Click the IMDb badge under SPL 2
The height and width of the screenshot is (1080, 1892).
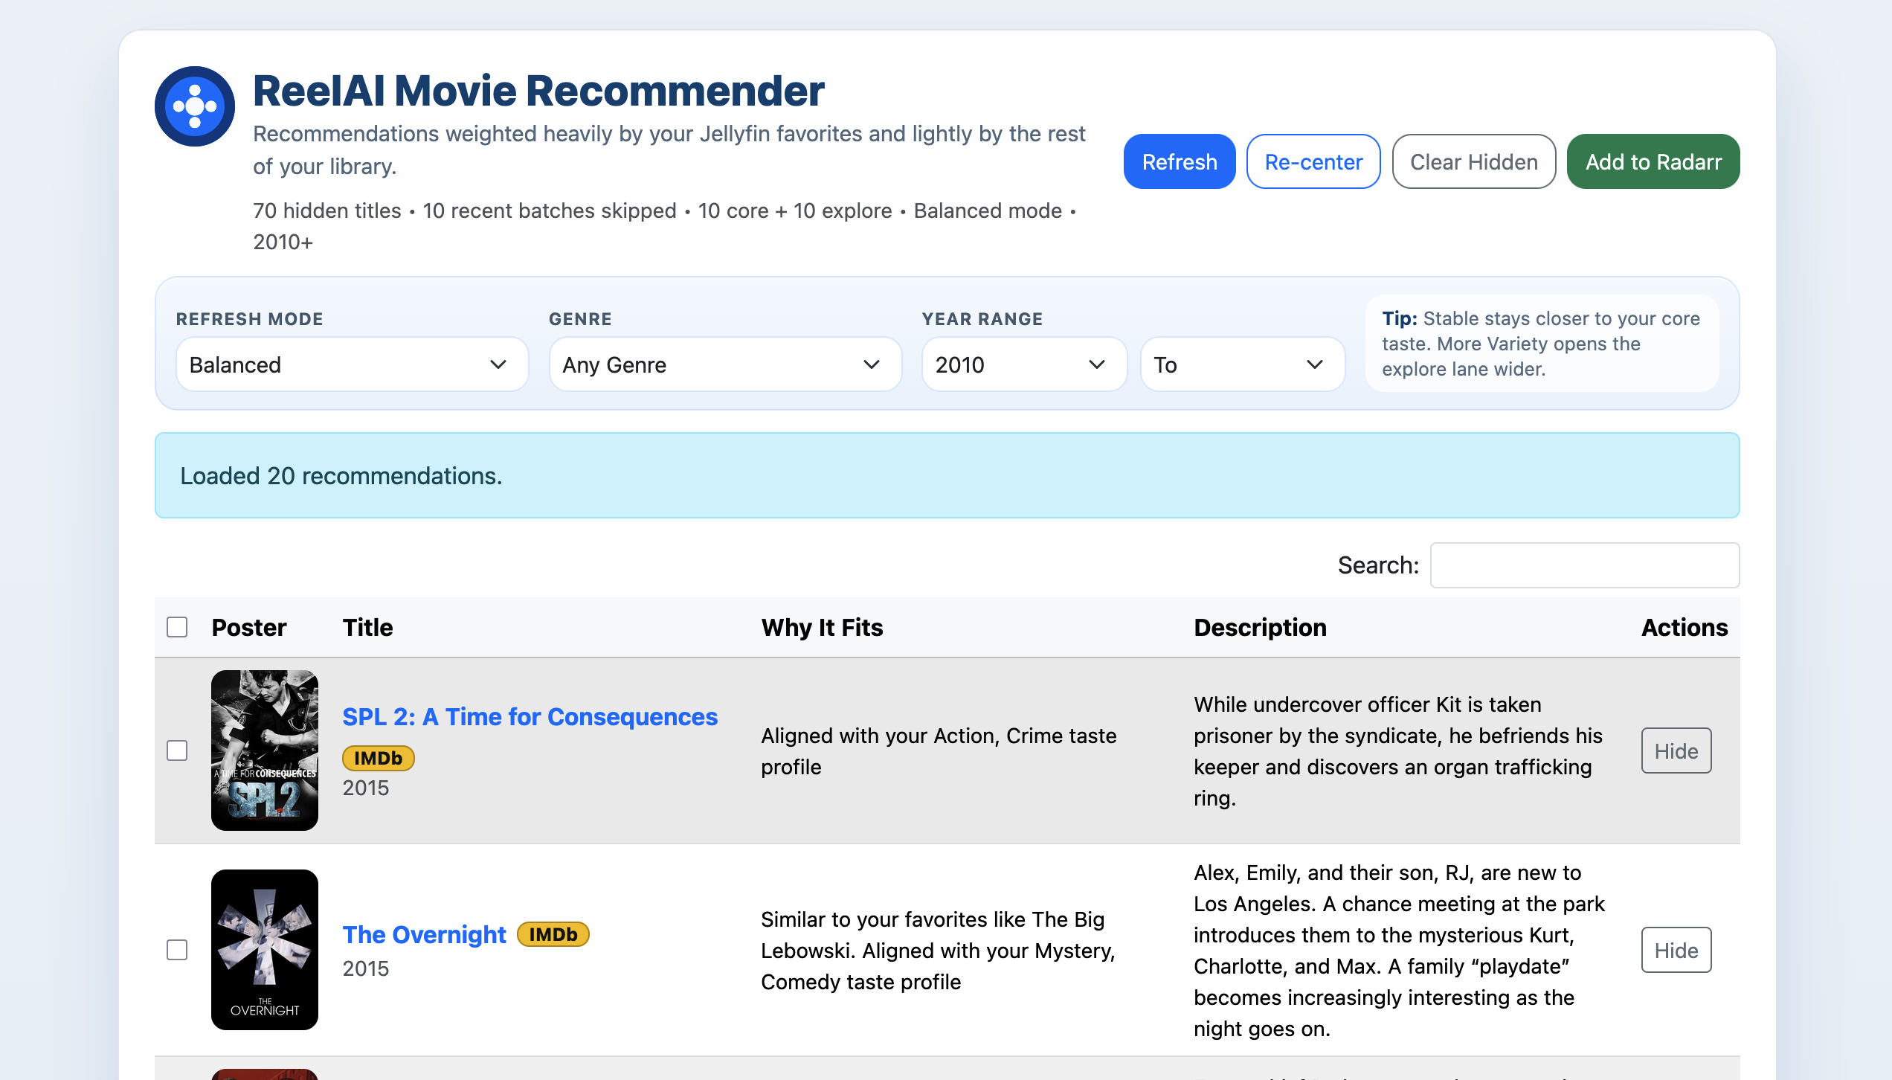(378, 758)
